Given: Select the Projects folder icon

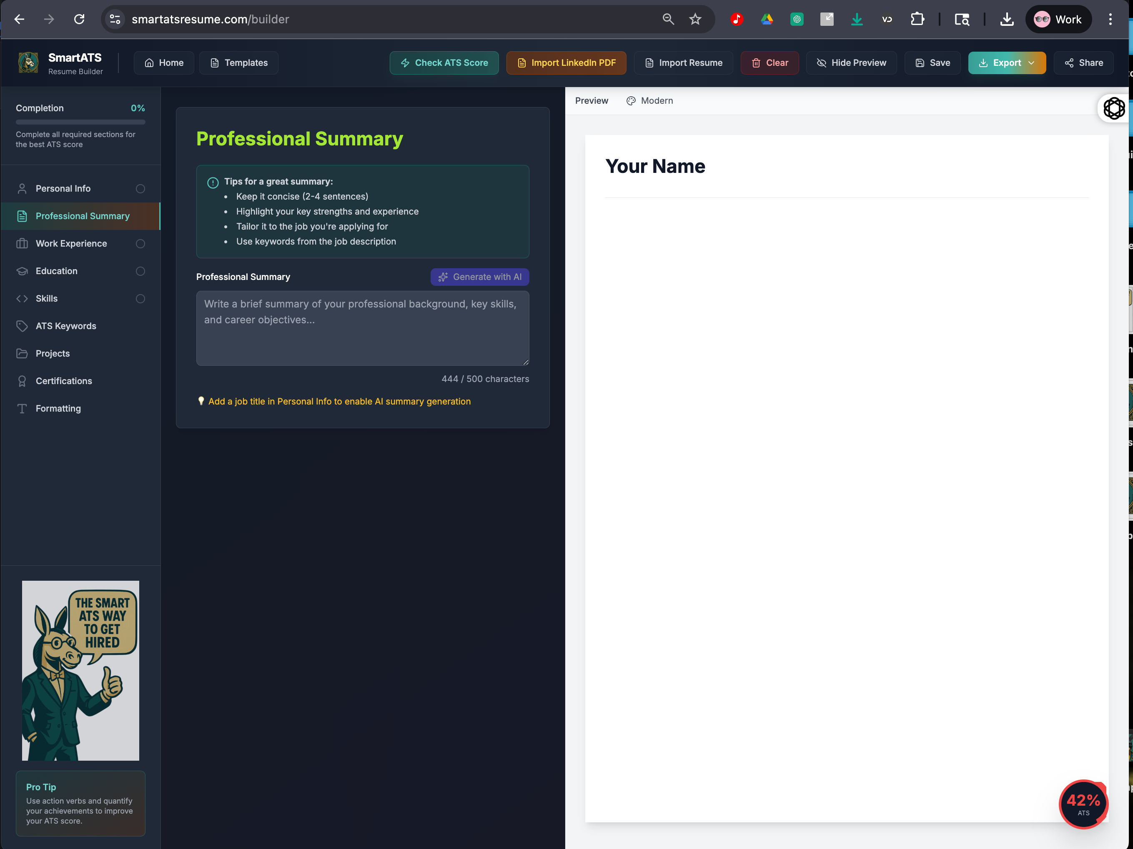Looking at the screenshot, I should 23,353.
